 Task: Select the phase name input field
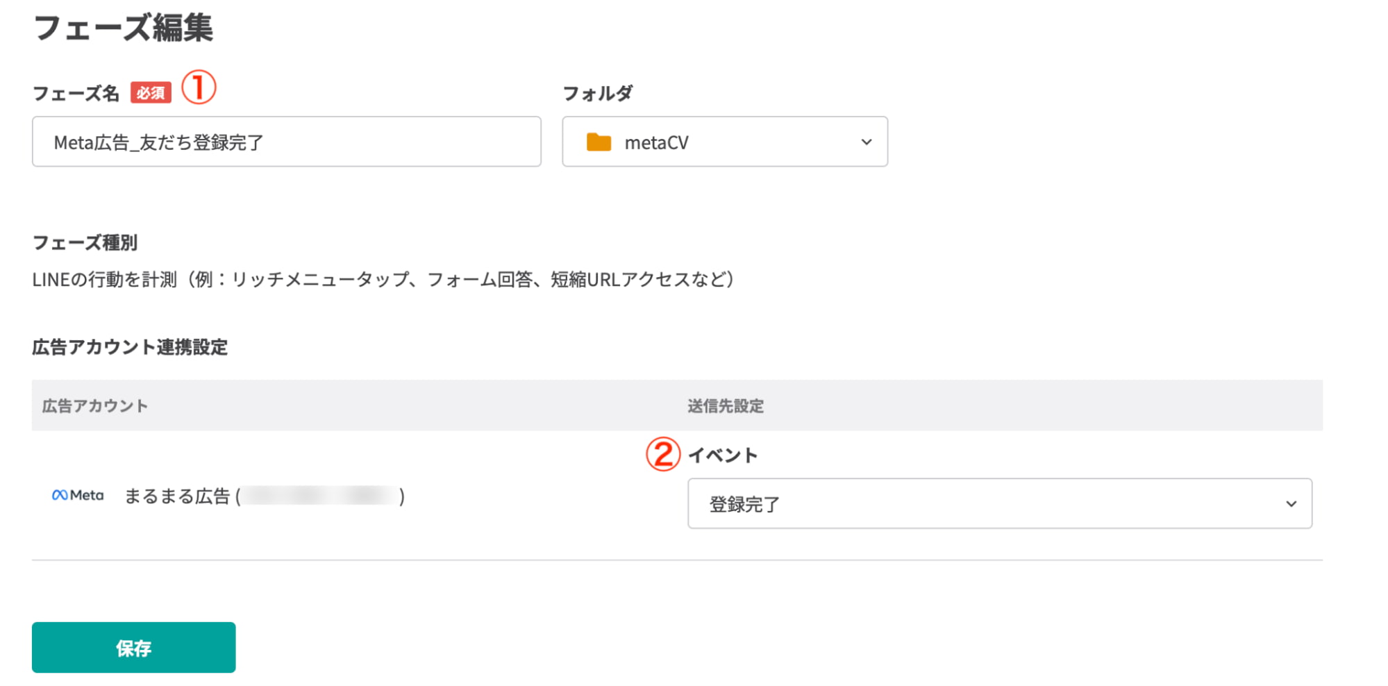tap(286, 142)
